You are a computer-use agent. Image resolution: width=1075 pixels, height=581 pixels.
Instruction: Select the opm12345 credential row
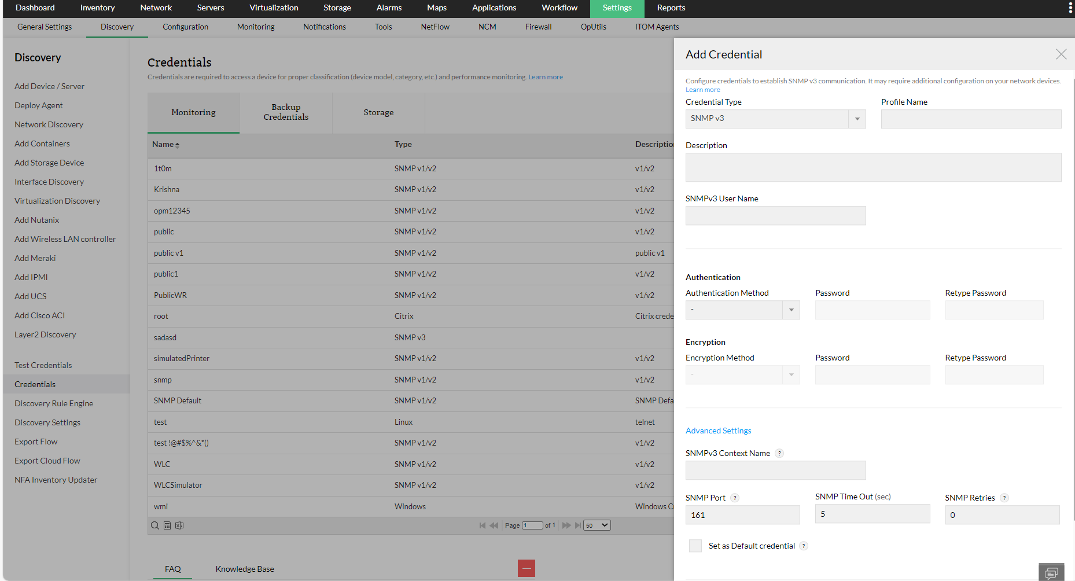(411, 211)
